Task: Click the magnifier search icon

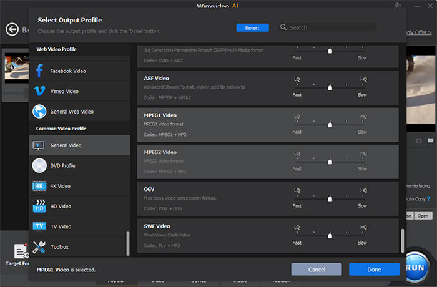Action: pyautogui.click(x=283, y=27)
